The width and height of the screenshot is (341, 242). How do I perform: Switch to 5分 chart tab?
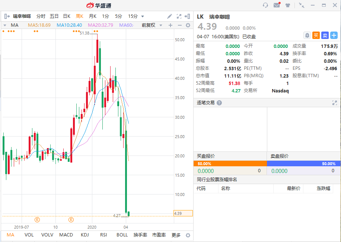click(x=118, y=16)
